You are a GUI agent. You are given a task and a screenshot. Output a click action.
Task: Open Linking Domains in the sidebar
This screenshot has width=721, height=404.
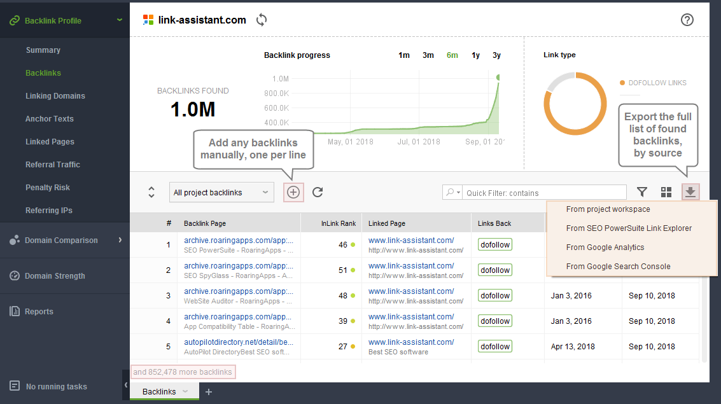[x=55, y=96]
